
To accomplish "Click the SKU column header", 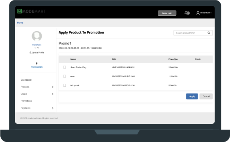I will tap(114, 59).
